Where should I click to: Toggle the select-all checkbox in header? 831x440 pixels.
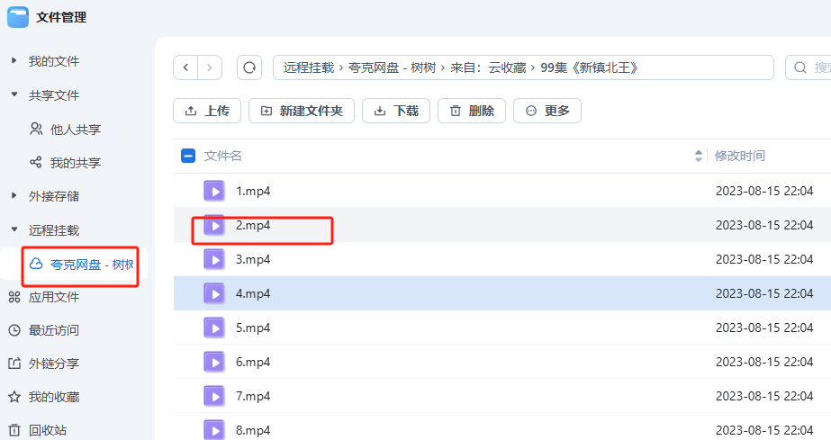188,156
